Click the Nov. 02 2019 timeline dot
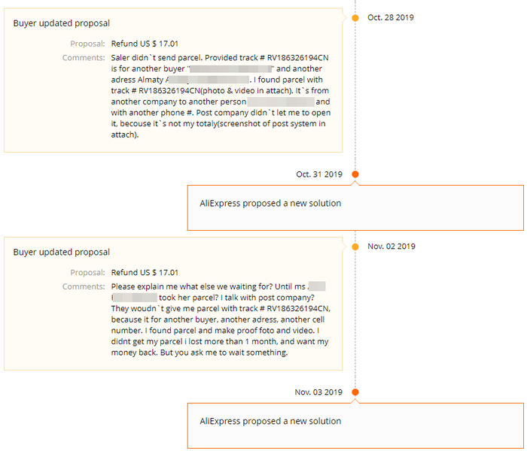This screenshot has width=527, height=451. tap(355, 247)
